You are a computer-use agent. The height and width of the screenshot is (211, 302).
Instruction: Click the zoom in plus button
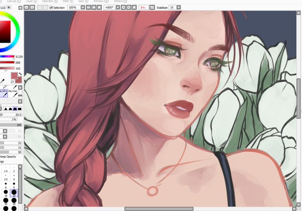[94, 8]
